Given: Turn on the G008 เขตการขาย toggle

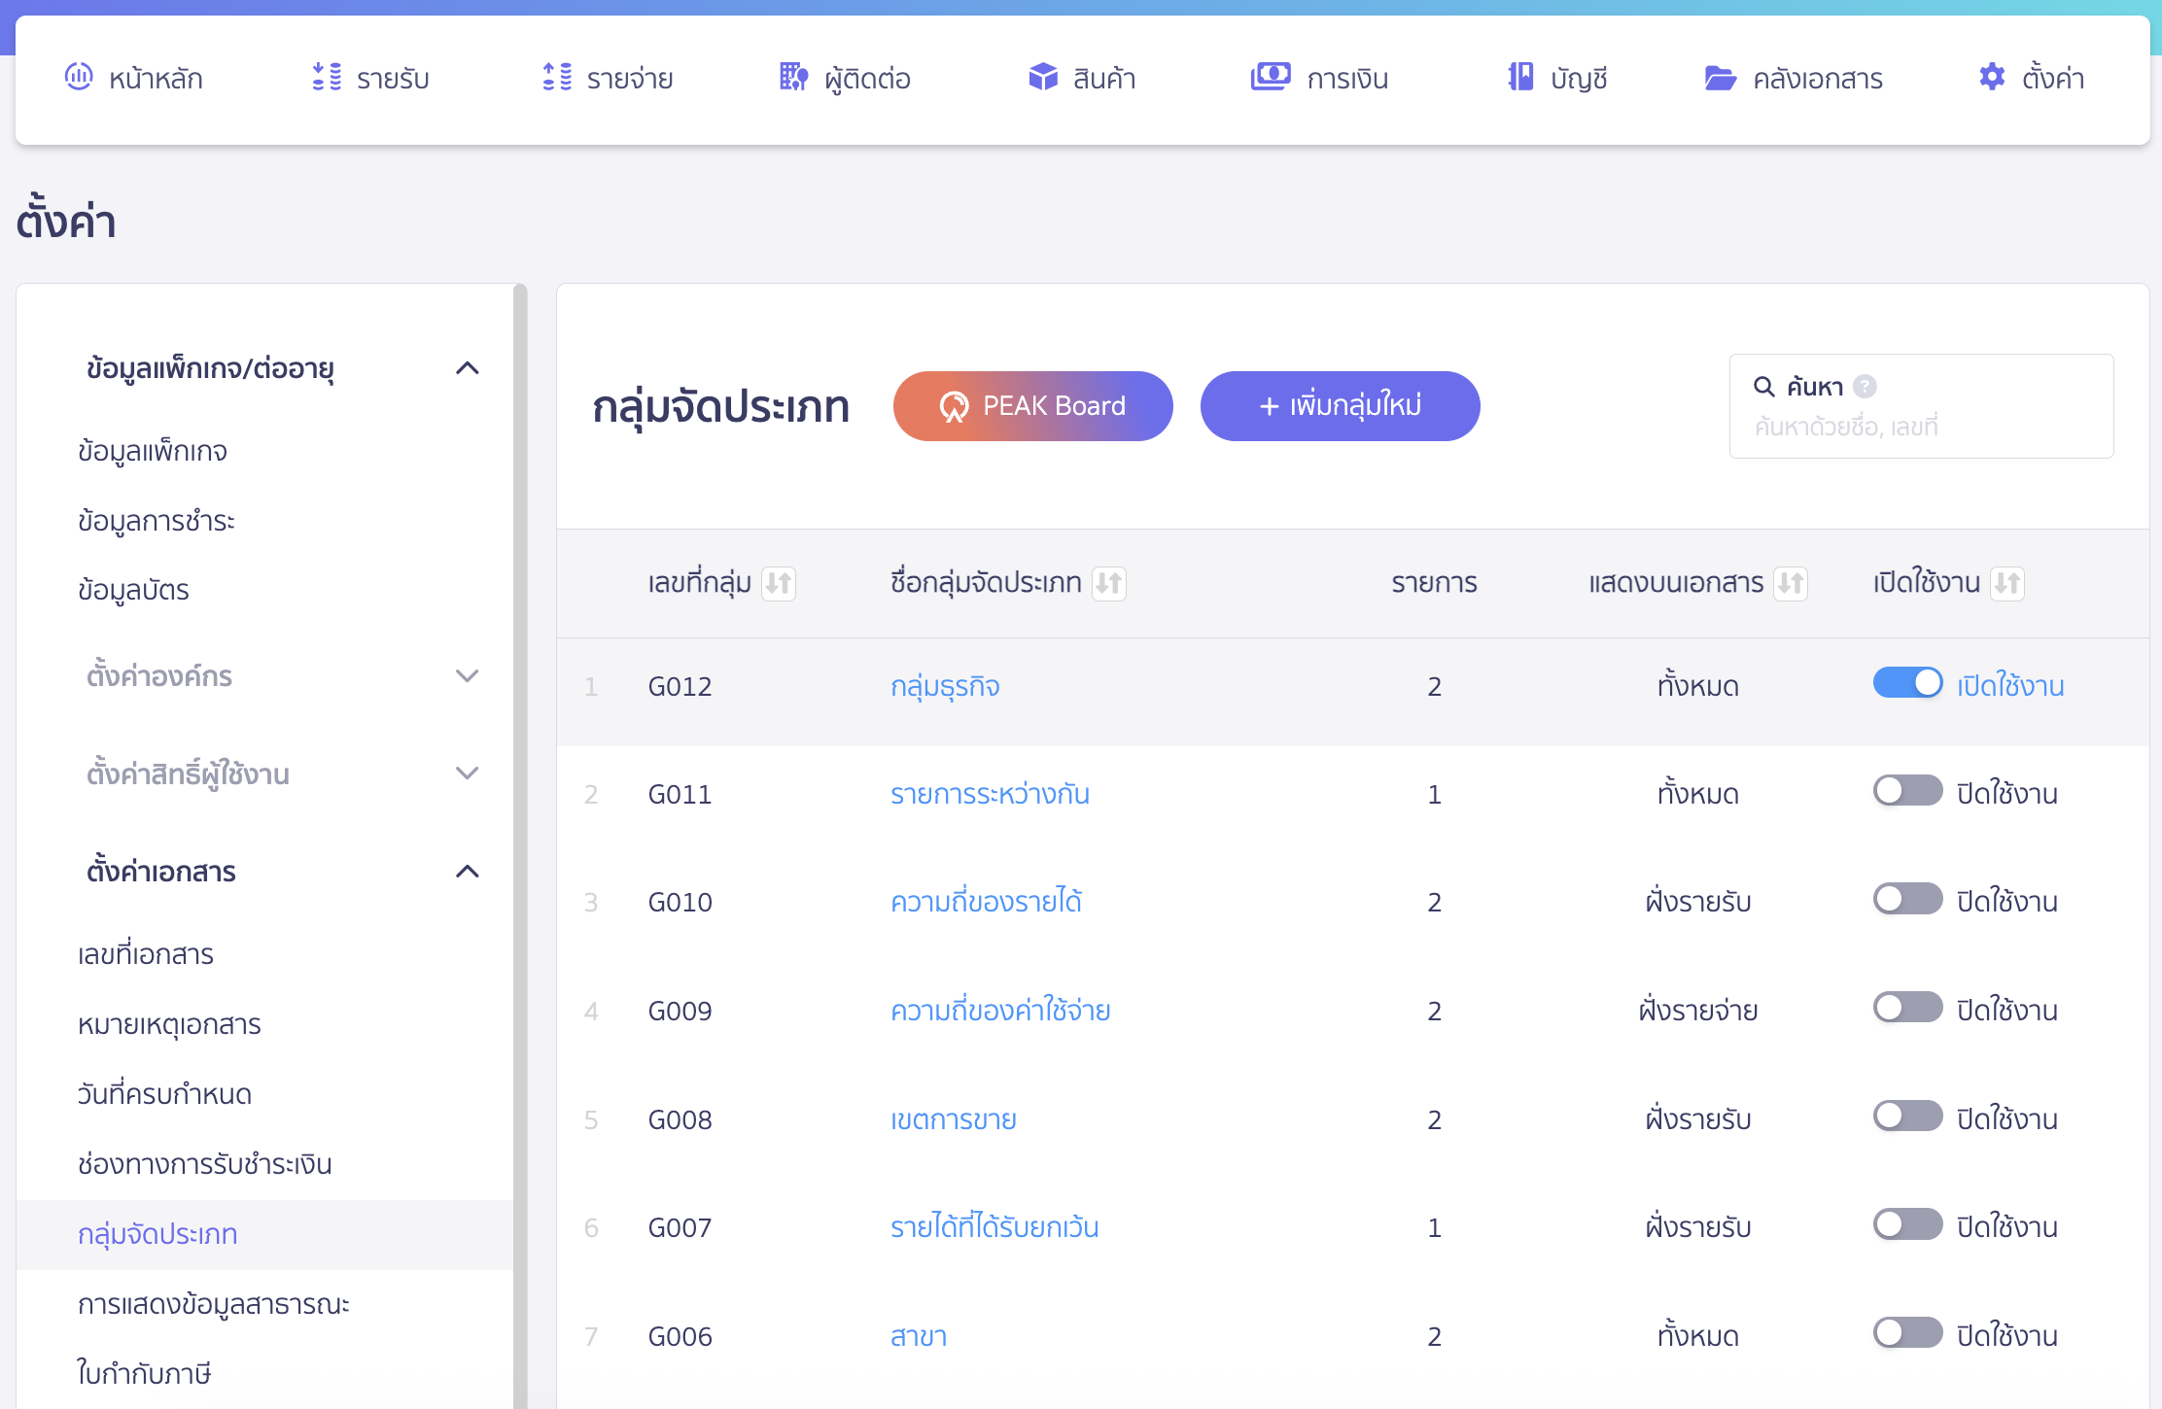Looking at the screenshot, I should point(1907,1117).
